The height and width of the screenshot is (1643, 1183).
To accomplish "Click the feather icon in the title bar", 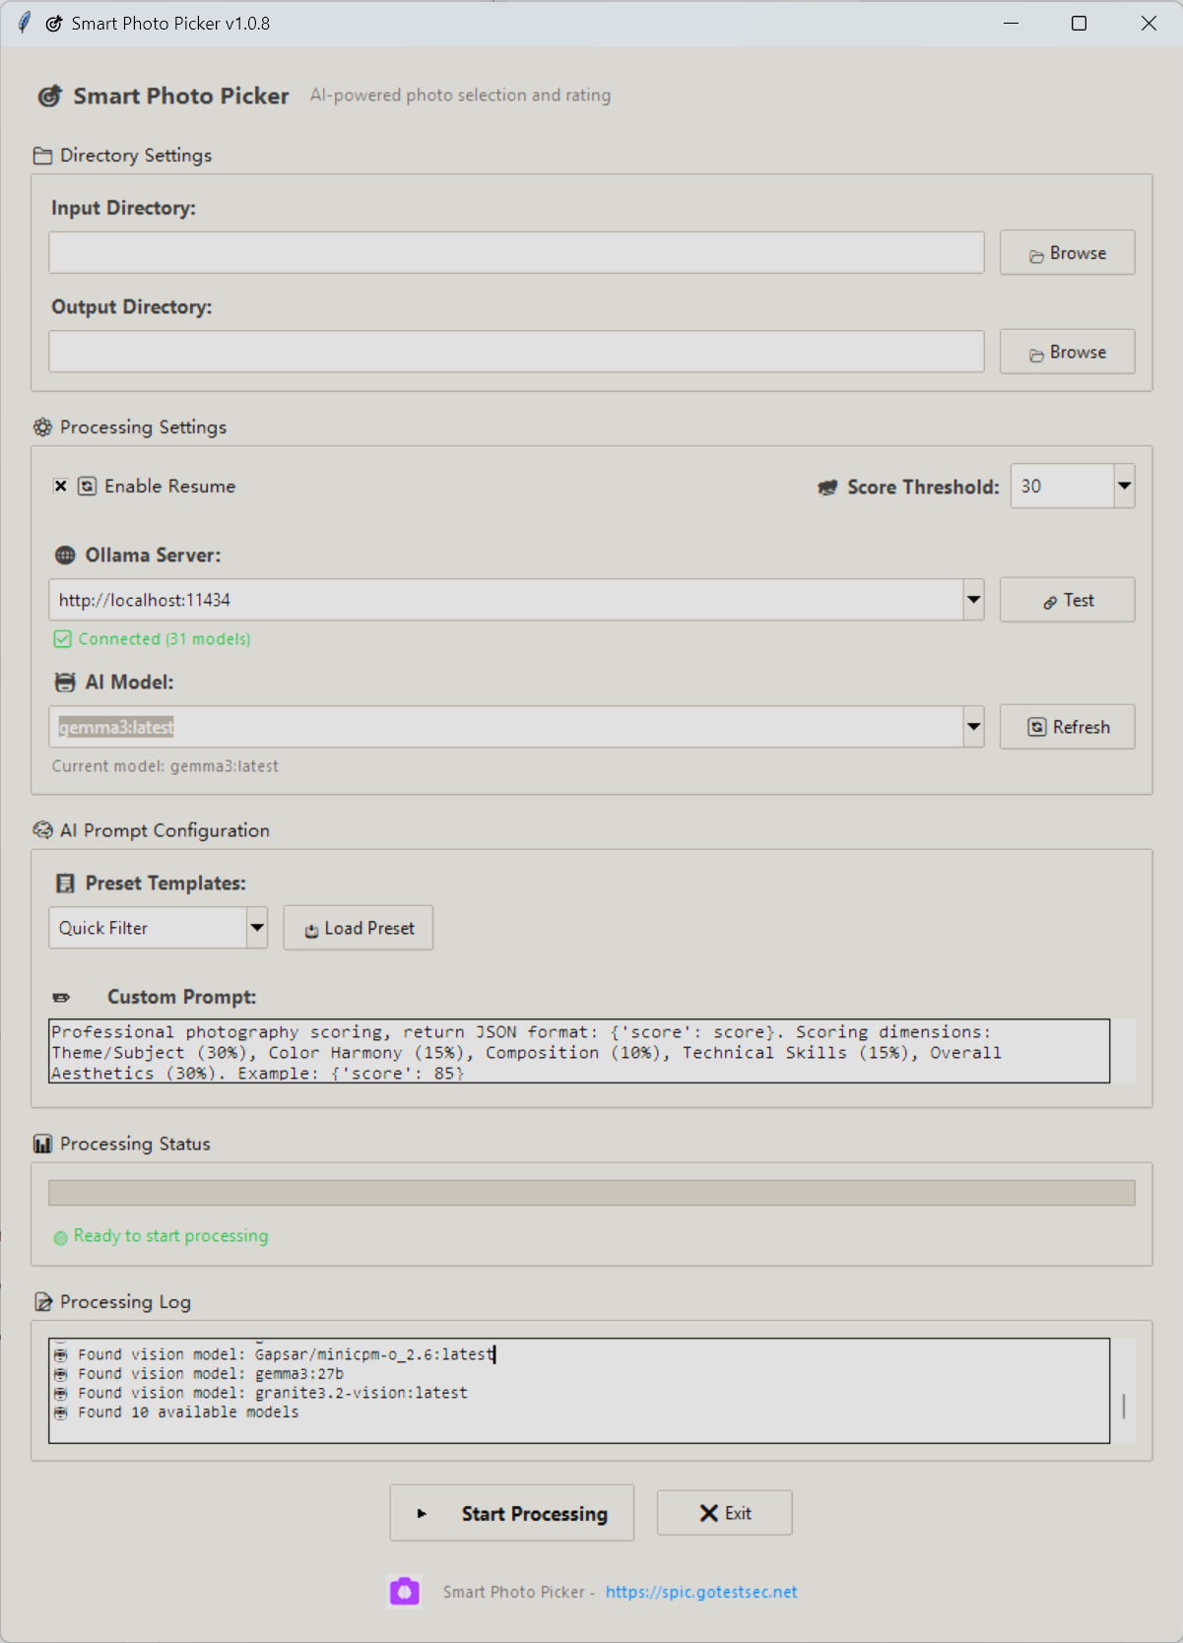I will pyautogui.click(x=24, y=23).
